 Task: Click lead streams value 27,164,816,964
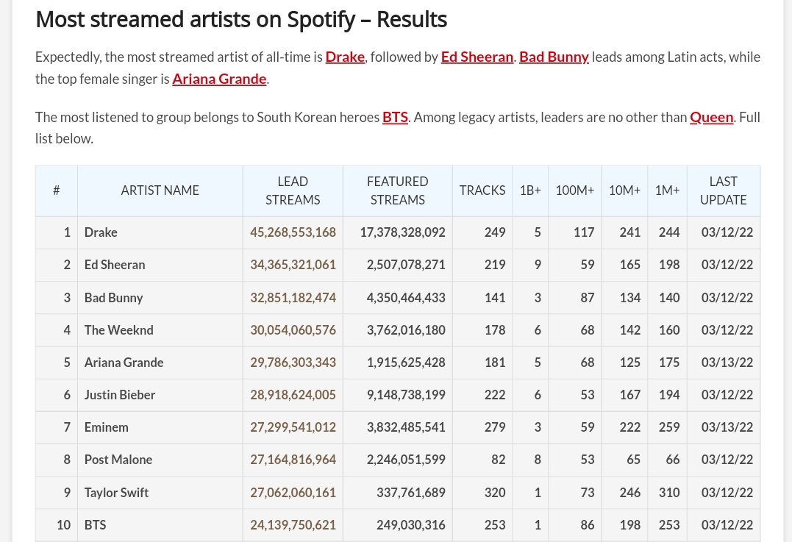pos(293,459)
